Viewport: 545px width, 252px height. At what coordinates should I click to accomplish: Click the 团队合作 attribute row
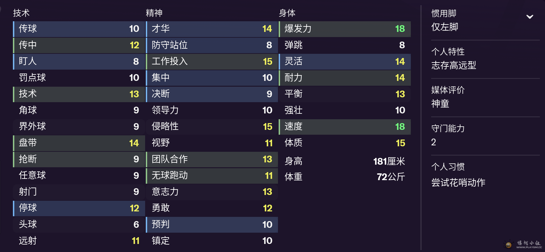tap(212, 160)
